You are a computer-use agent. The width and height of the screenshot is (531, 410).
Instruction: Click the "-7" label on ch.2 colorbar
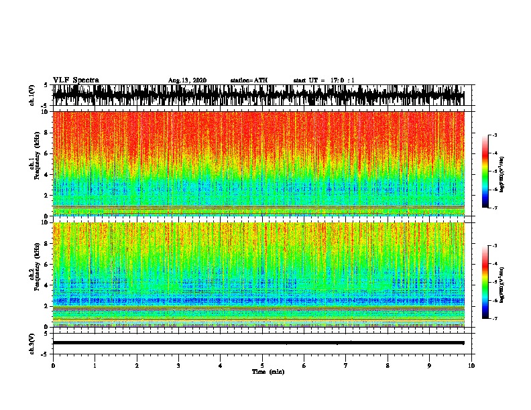pyautogui.click(x=495, y=318)
